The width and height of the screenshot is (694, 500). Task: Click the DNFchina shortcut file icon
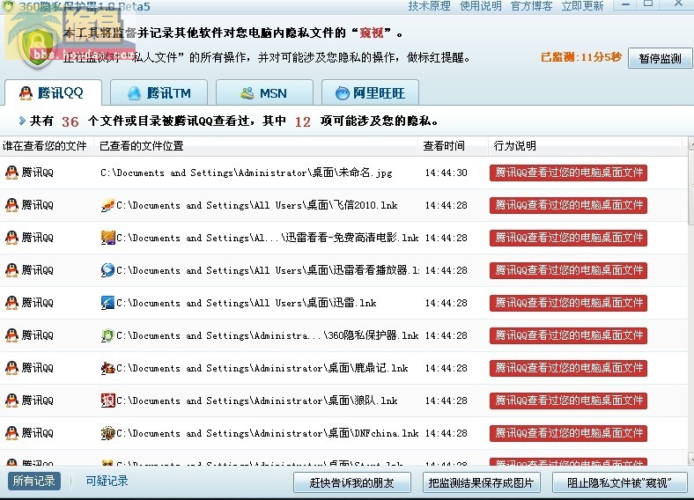[107, 433]
